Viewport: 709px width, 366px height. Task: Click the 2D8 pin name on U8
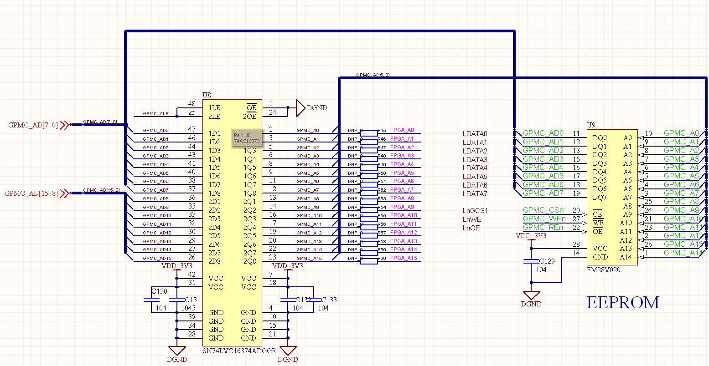pyautogui.click(x=214, y=261)
